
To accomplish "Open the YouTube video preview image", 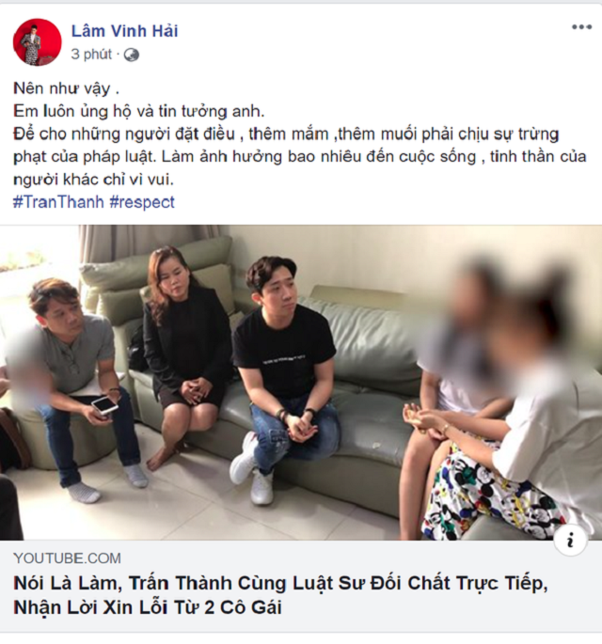I will 301,383.
